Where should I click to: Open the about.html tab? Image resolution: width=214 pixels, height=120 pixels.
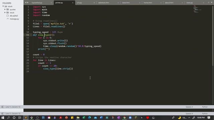click(169, 3)
